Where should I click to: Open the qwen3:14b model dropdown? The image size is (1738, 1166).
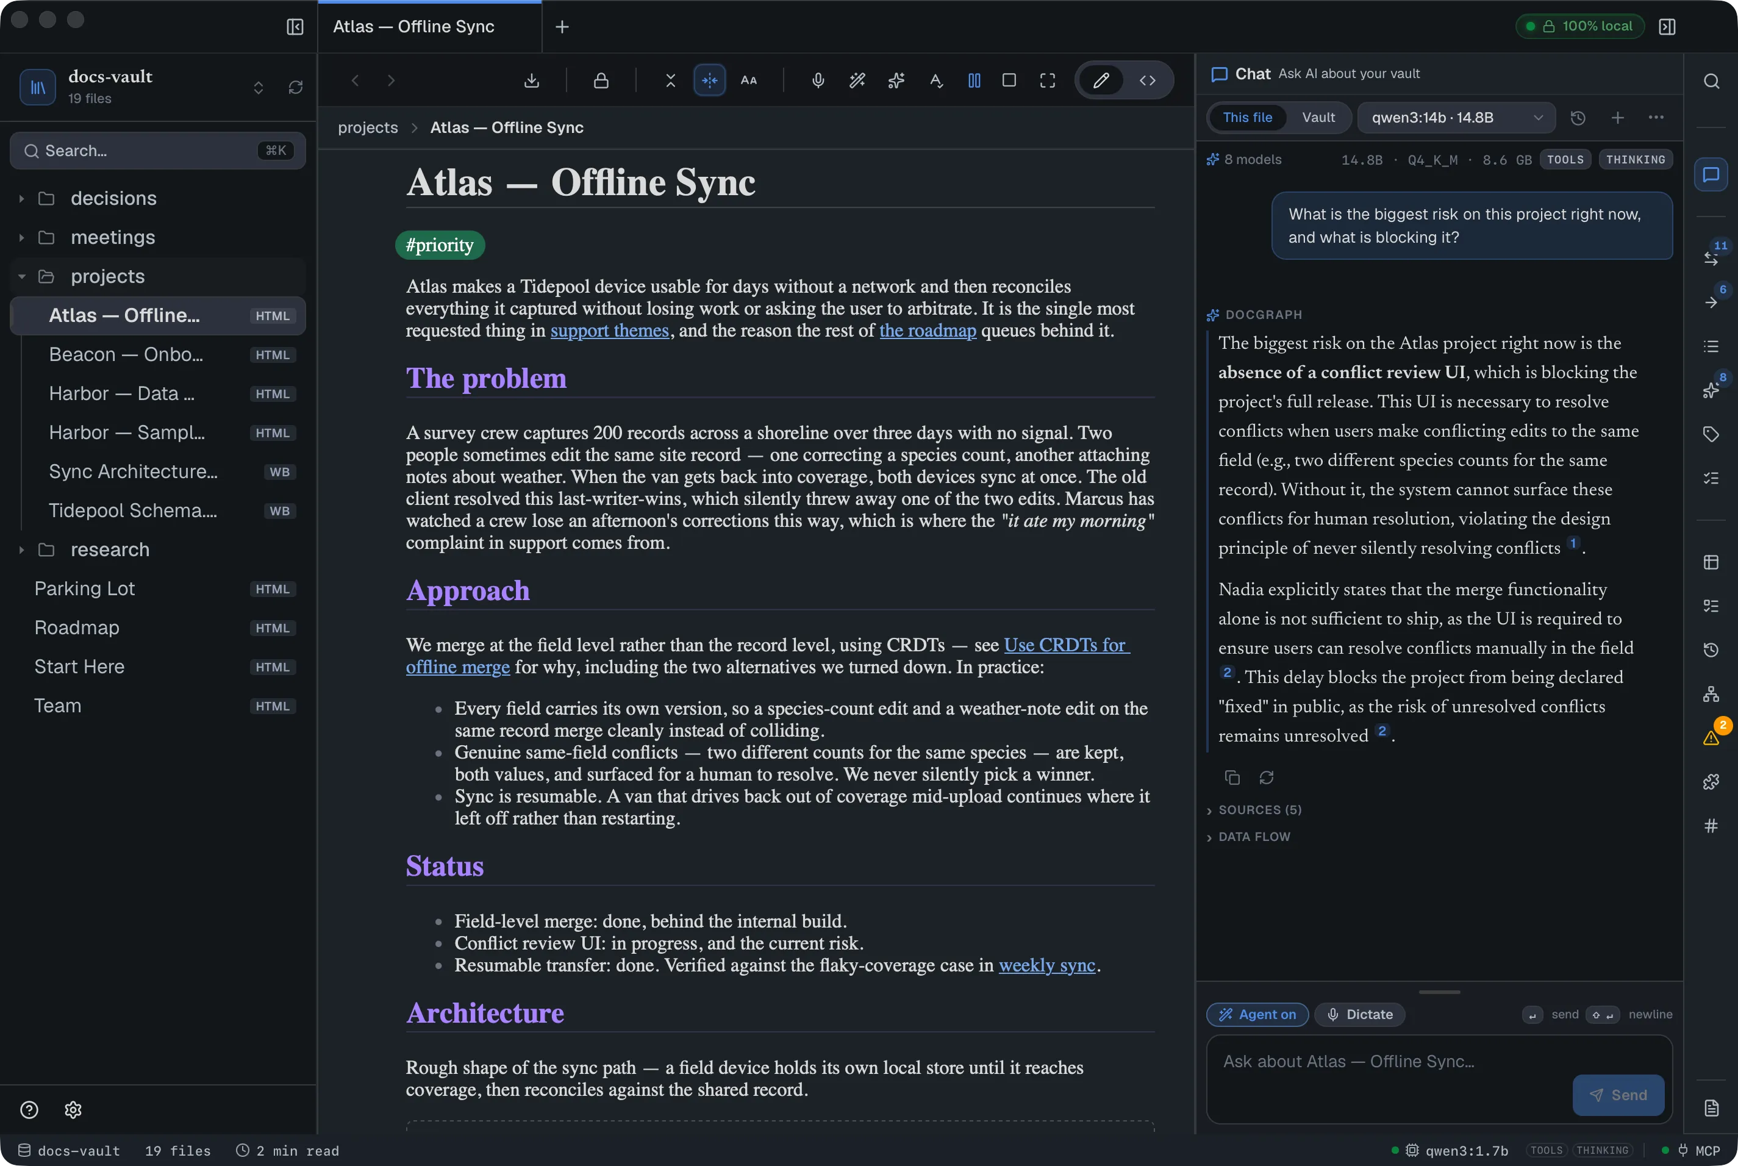pyautogui.click(x=1456, y=118)
